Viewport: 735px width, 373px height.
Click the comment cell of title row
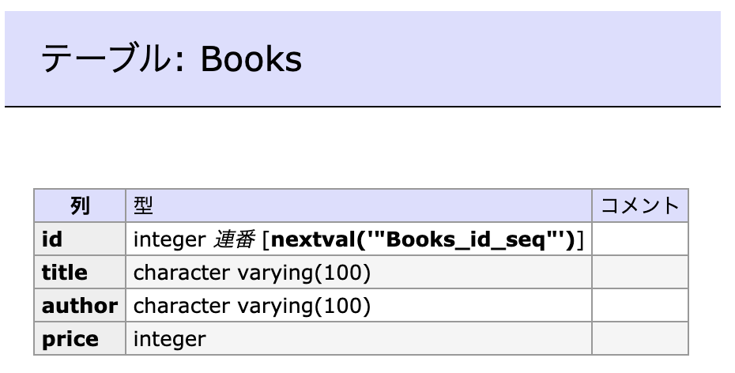pyautogui.click(x=640, y=273)
